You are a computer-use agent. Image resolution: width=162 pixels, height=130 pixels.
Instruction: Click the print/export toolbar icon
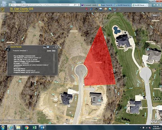click(x=115, y=9)
